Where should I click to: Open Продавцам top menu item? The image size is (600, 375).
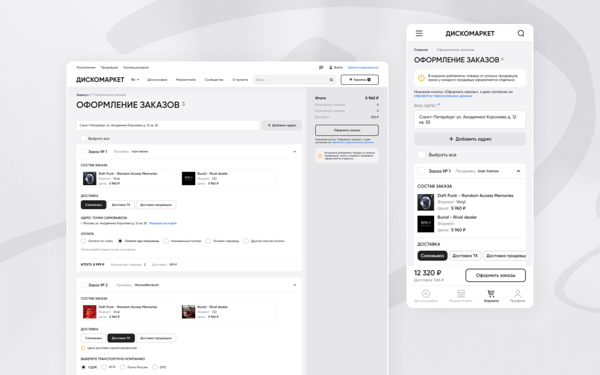[x=110, y=67]
